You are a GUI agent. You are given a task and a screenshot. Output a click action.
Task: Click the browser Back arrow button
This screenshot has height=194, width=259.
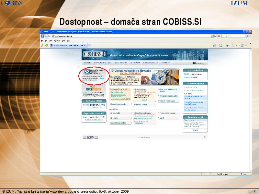(42, 36)
